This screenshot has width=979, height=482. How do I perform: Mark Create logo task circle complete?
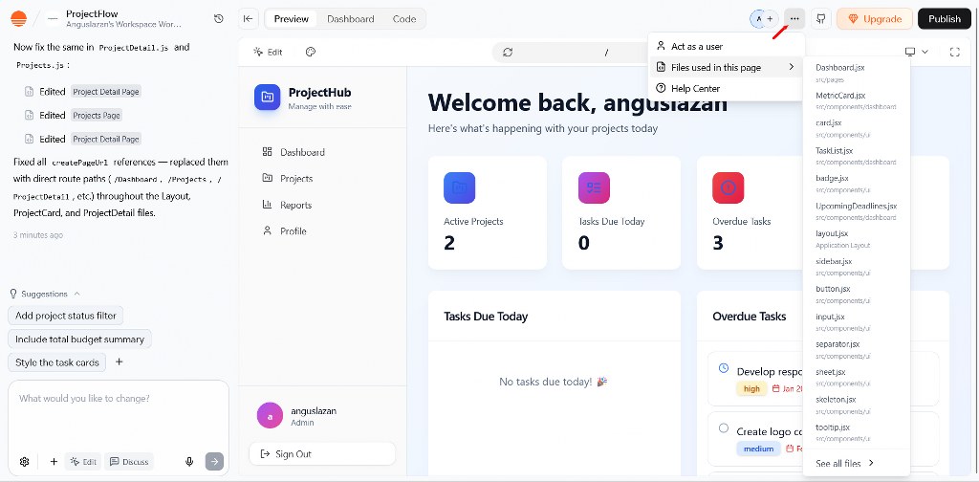click(724, 427)
